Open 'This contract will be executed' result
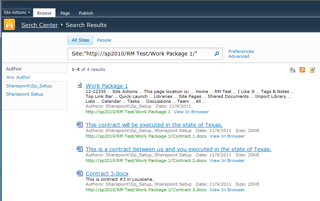 (x=154, y=125)
